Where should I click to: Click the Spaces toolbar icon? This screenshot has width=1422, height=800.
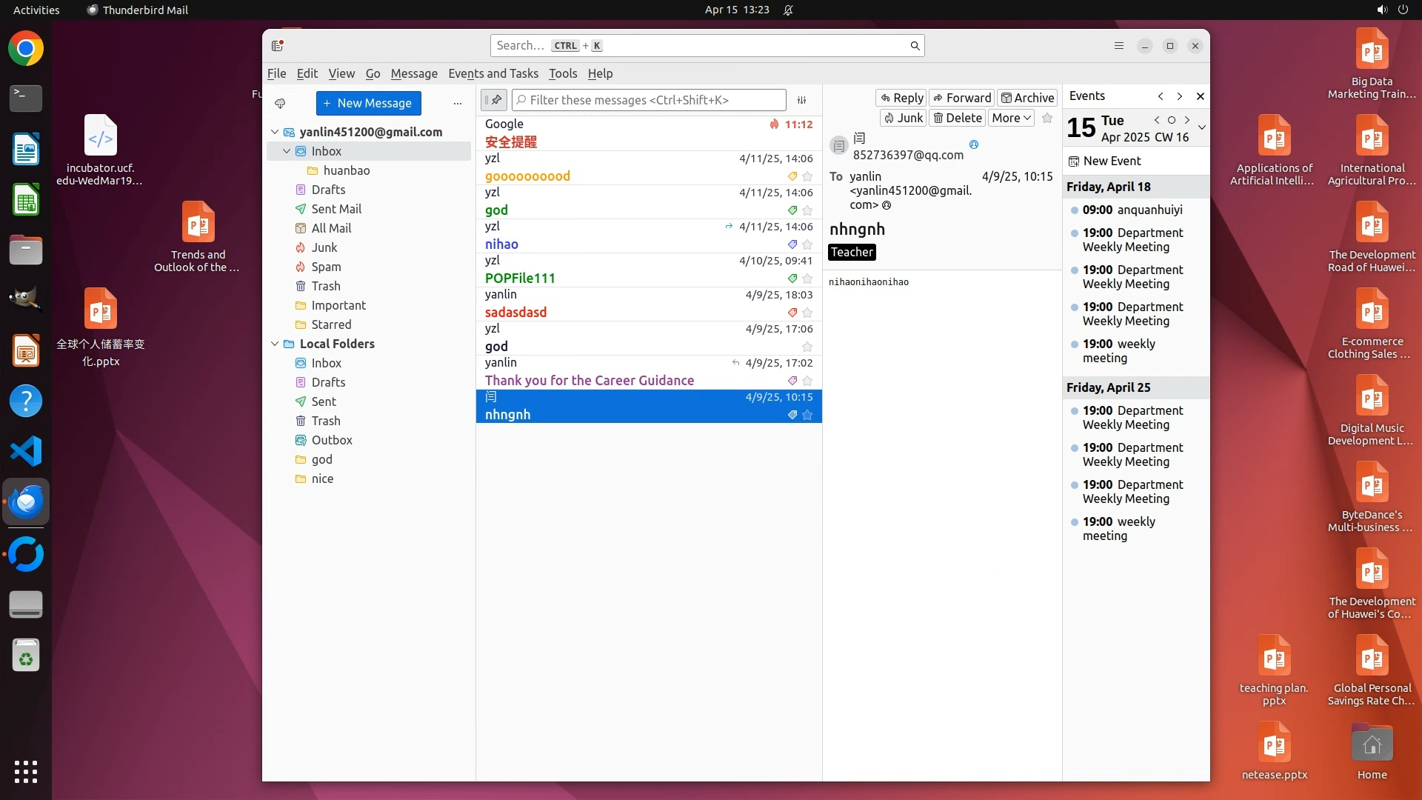click(278, 46)
